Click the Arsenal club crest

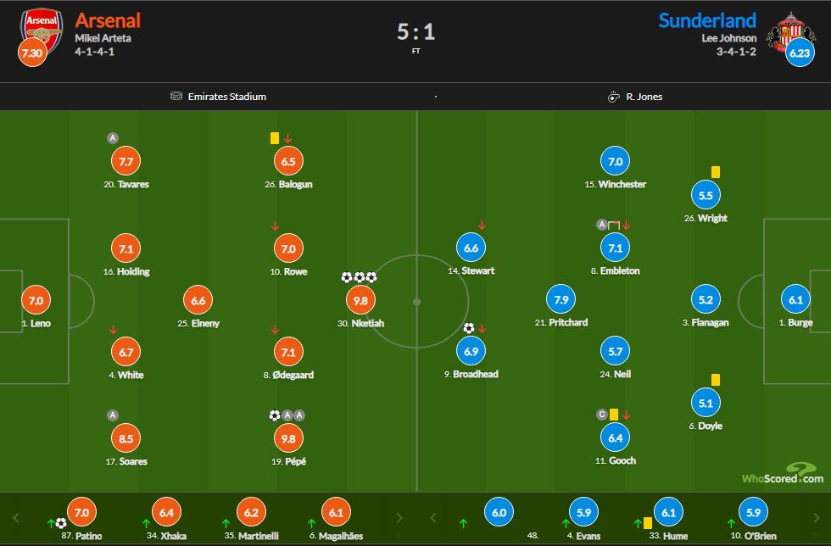(x=42, y=29)
